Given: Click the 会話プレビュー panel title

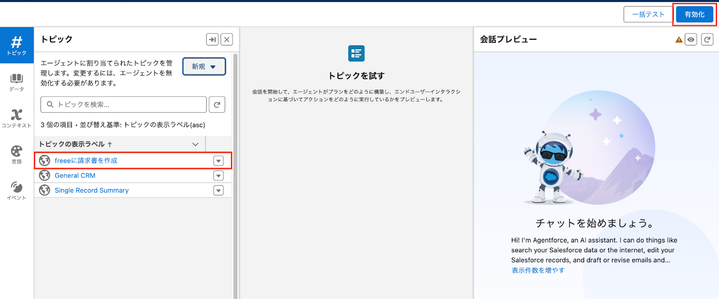Looking at the screenshot, I should (x=508, y=40).
